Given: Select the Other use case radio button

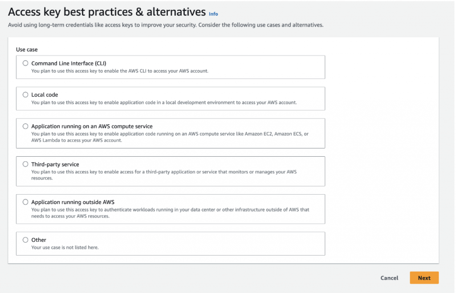Looking at the screenshot, I should 25,240.
